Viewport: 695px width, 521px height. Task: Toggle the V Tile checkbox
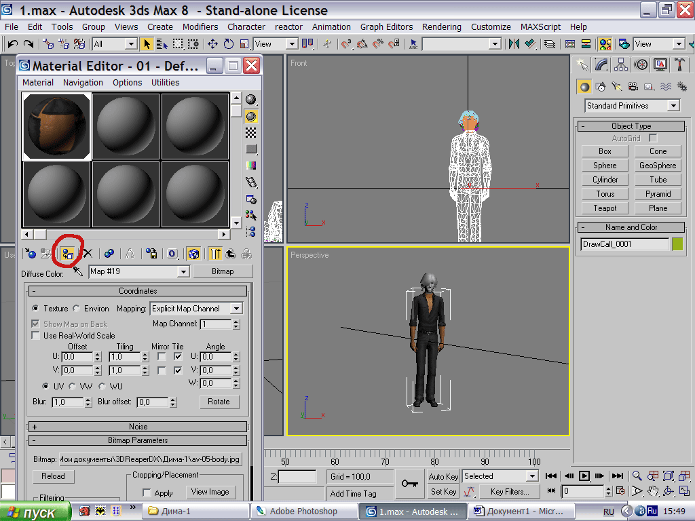pos(178,370)
